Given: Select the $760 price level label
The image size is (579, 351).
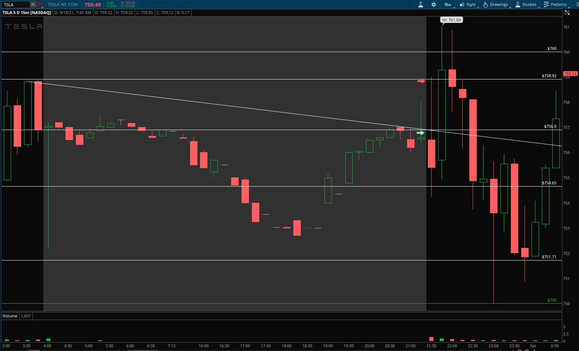Looking at the screenshot, I should click(552, 48).
